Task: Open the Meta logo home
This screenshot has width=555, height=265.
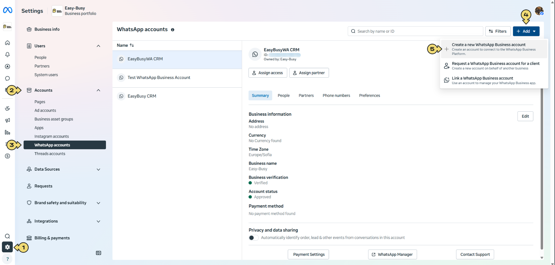Action: (x=8, y=10)
